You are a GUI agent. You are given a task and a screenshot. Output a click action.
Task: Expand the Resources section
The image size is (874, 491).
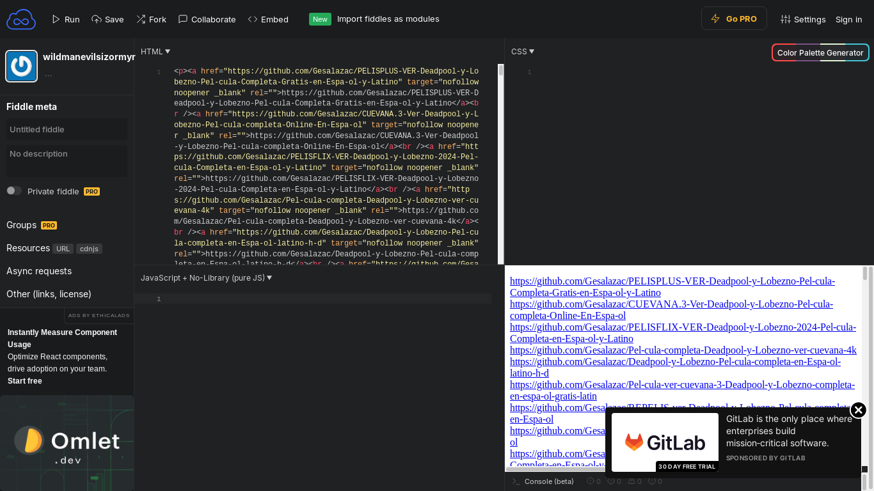[28, 248]
